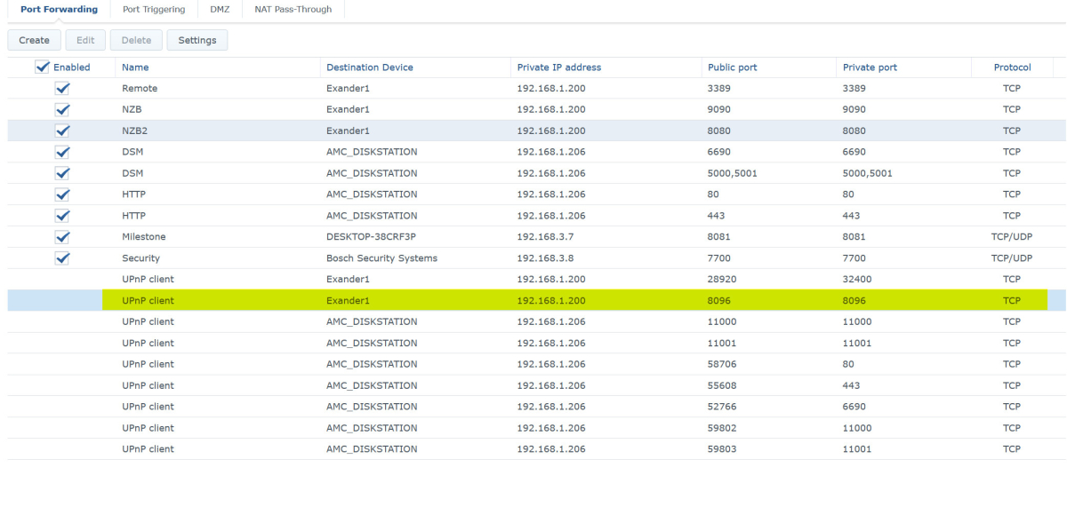Click public port 59802 cell
1067x507 pixels.
pyautogui.click(x=722, y=428)
